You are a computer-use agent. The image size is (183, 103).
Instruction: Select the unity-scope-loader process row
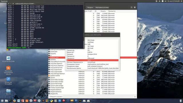[93, 72]
